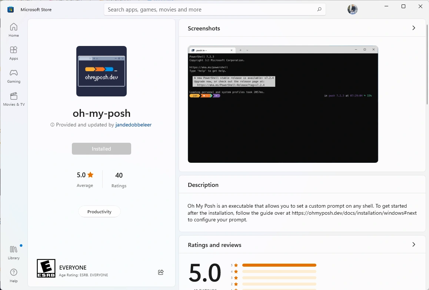429x290 pixels.
Task: Open the Help page
Action: coord(14,275)
